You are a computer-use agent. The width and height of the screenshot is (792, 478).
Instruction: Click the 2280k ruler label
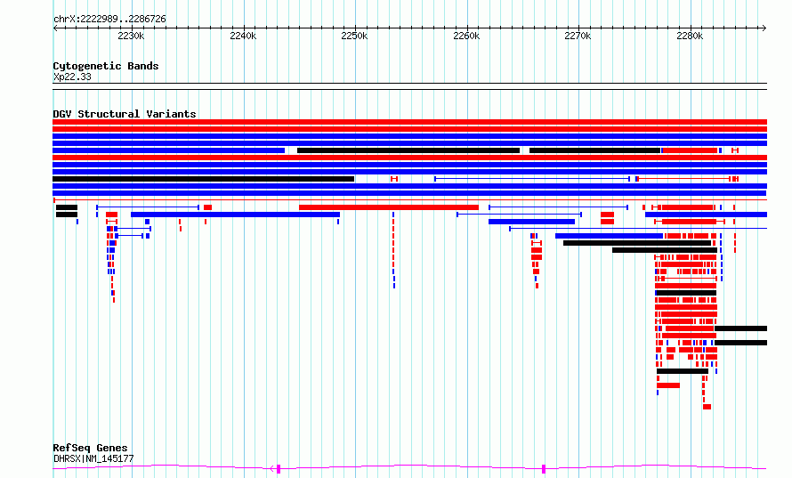[690, 36]
